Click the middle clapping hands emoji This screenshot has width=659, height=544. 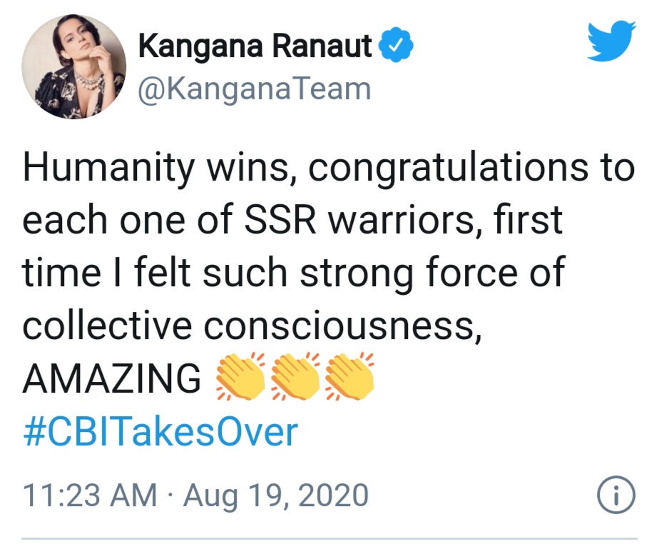tap(295, 376)
